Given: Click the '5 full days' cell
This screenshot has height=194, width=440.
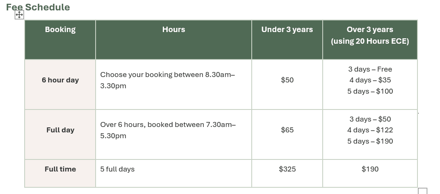Looking at the screenshot, I should coord(117,169).
